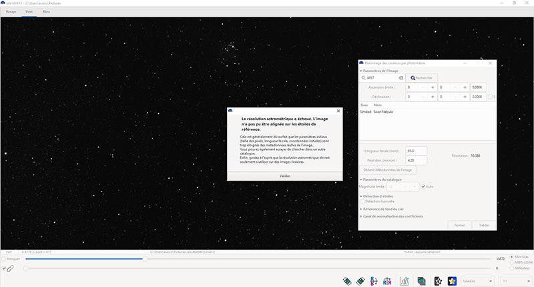This screenshot has width=534, height=287.
Task: Click Obtenir Métadonnées de l'image button
Action: 388,170
